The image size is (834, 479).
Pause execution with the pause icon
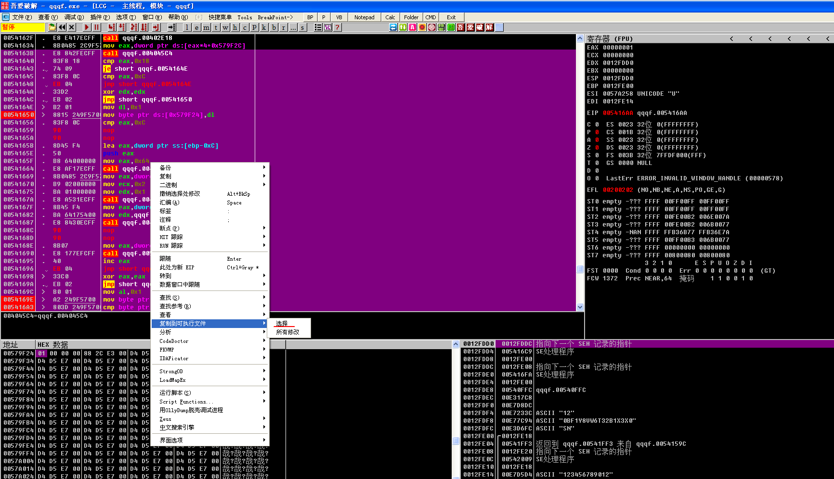coord(96,27)
